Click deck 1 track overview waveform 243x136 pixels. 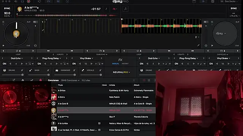(x=67, y=15)
